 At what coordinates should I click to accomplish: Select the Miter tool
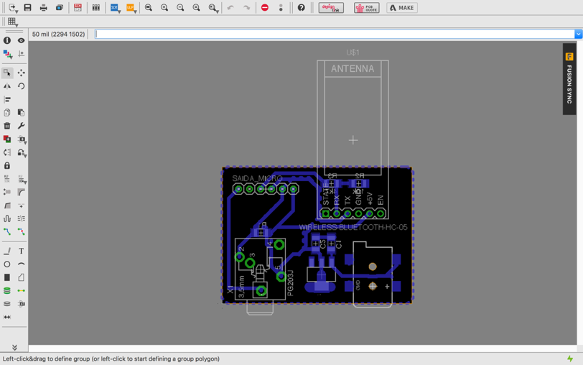click(x=22, y=192)
